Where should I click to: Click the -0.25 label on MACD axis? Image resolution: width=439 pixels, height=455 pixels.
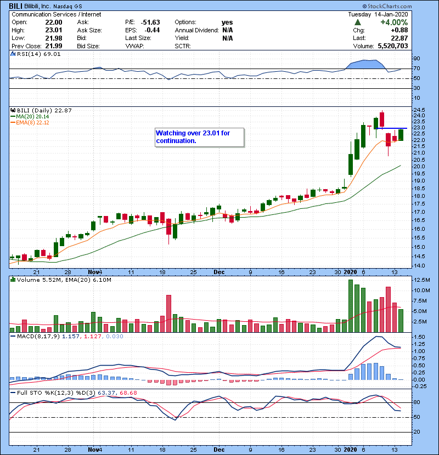tap(420, 386)
